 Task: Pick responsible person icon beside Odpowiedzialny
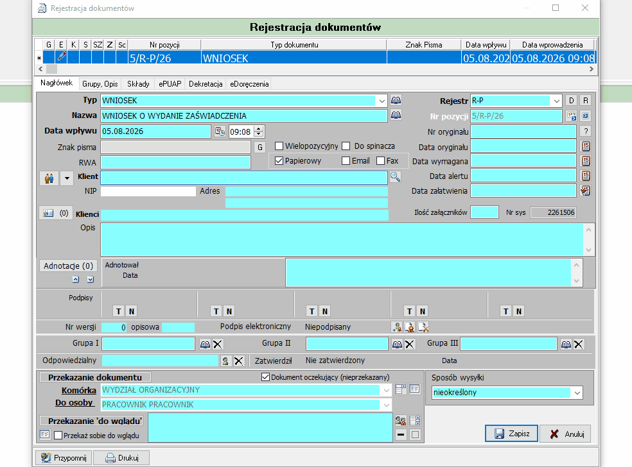pos(225,361)
